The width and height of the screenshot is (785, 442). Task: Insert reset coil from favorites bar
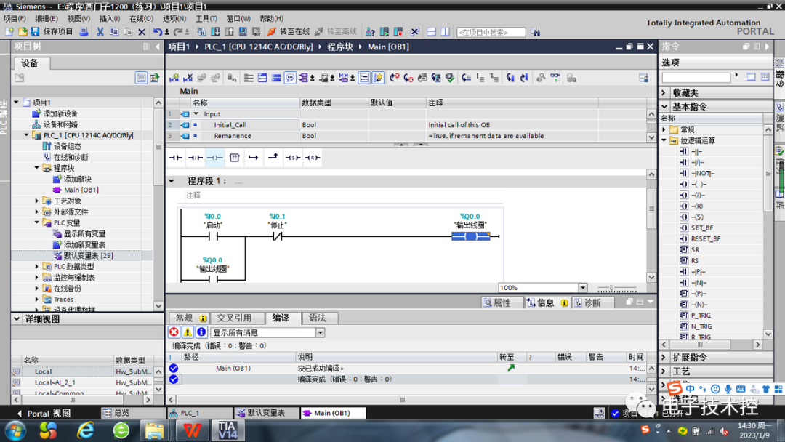tap(313, 158)
